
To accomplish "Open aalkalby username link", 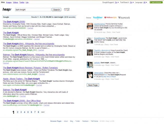I will pos(97,63).
